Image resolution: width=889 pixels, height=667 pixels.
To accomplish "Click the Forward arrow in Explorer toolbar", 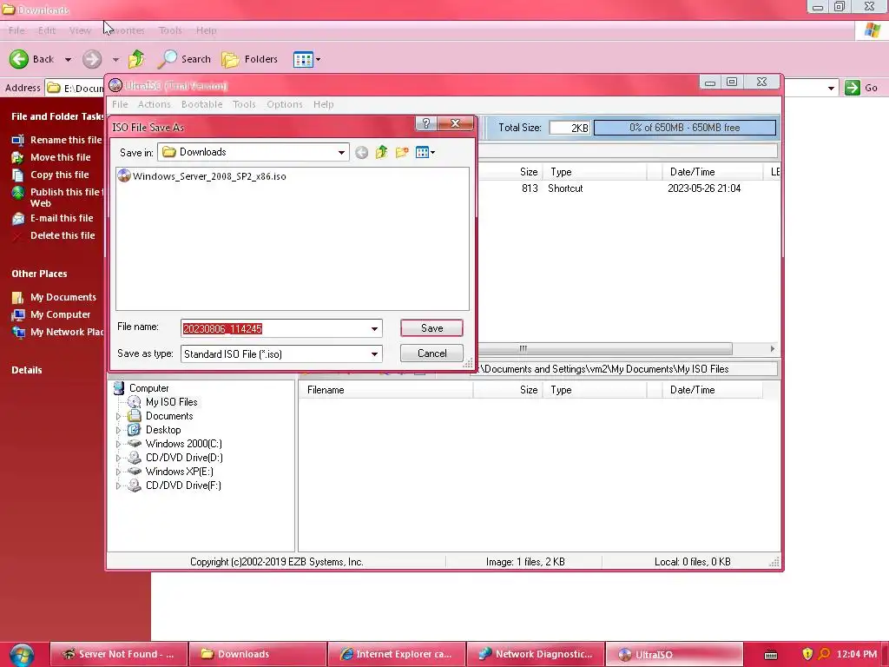I will click(x=92, y=59).
